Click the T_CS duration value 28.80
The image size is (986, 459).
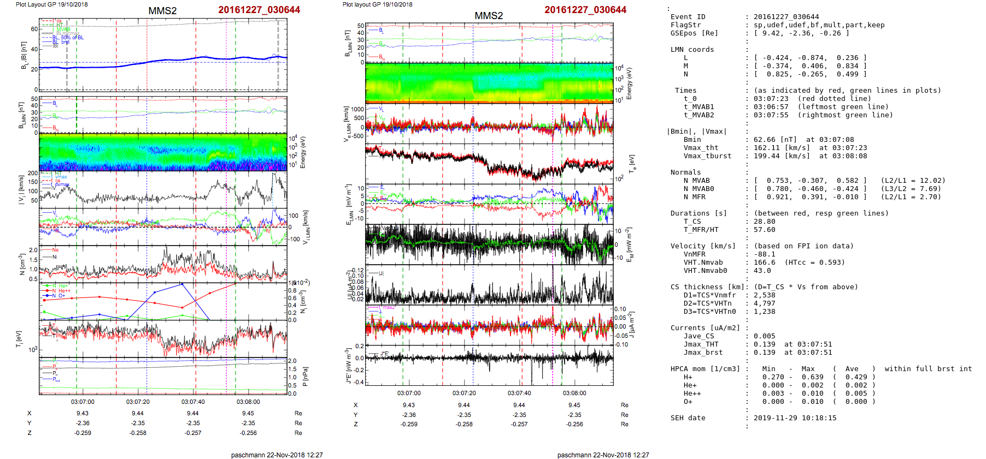[x=764, y=222]
